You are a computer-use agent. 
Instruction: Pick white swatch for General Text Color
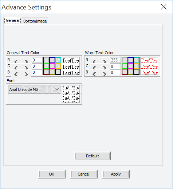click(46, 60)
